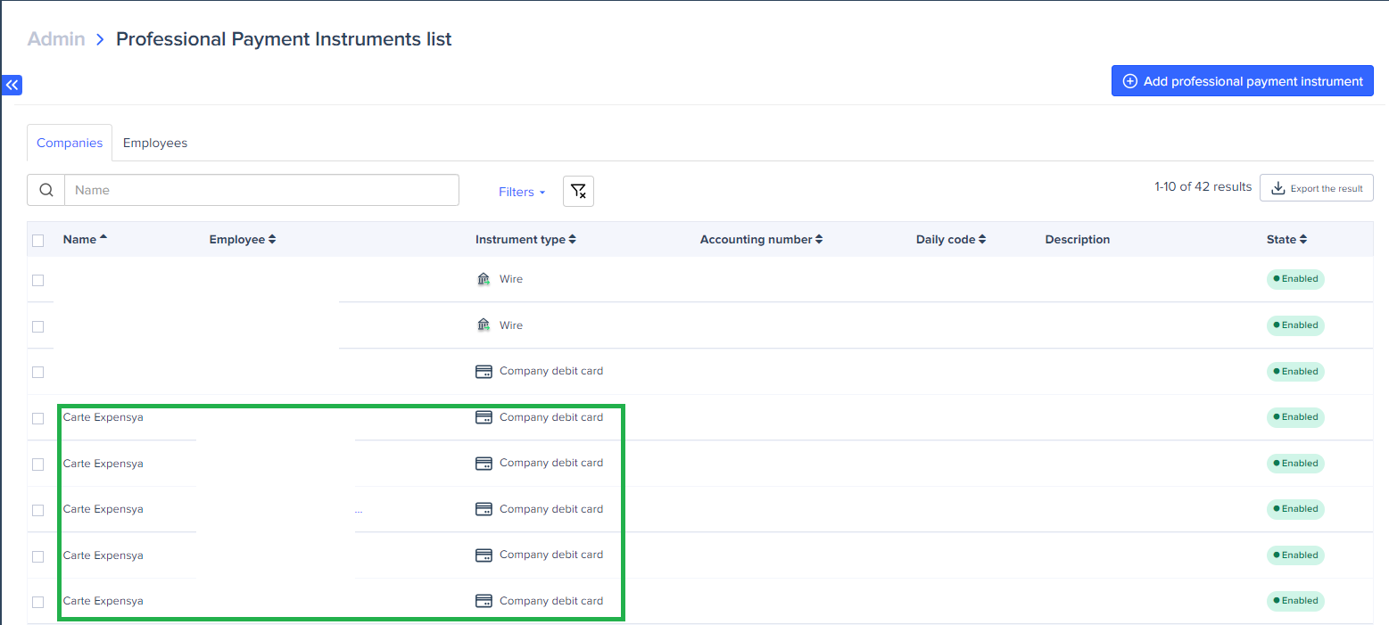Viewport: 1389px width, 625px height.
Task: Click card icon of last Carte Expensya row
Action: click(484, 601)
